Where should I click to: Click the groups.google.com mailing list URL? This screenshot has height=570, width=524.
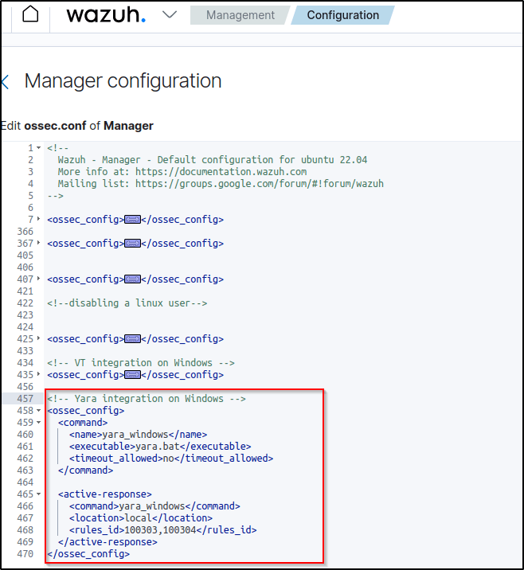(259, 184)
